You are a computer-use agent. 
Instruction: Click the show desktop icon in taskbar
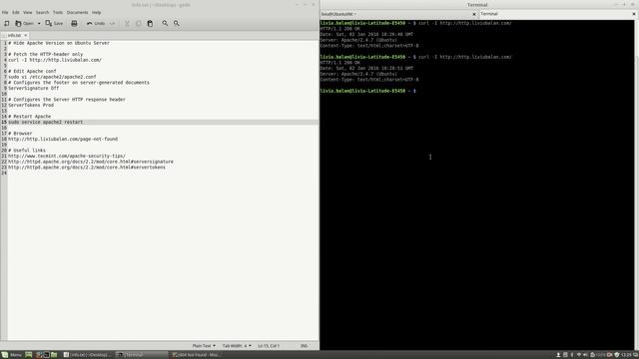[29, 355]
